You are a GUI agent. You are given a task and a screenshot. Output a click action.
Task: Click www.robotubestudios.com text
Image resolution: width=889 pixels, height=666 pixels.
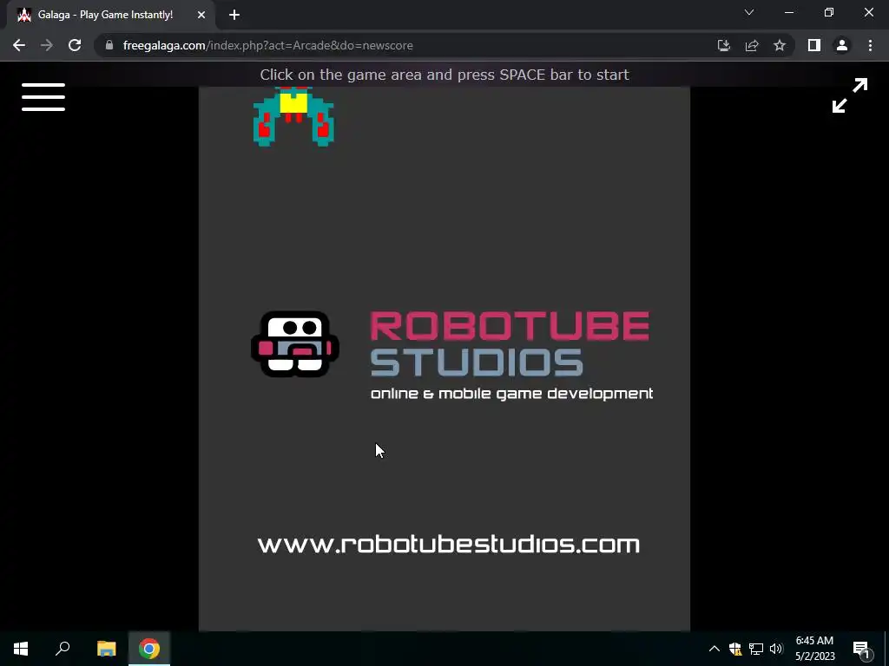coord(449,545)
